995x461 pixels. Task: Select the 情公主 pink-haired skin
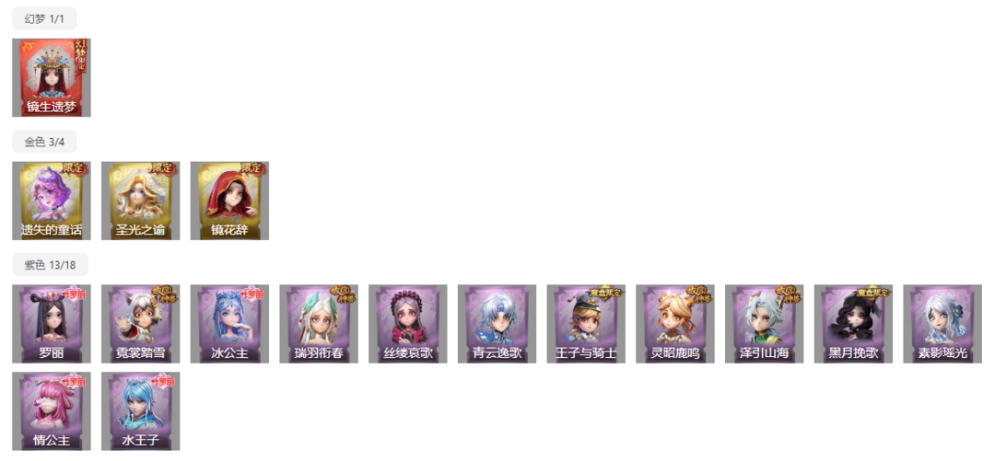(52, 411)
